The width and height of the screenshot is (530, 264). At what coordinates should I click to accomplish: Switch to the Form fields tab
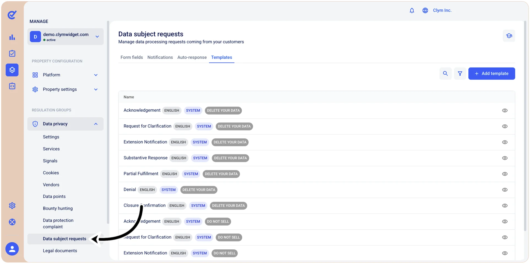click(132, 57)
